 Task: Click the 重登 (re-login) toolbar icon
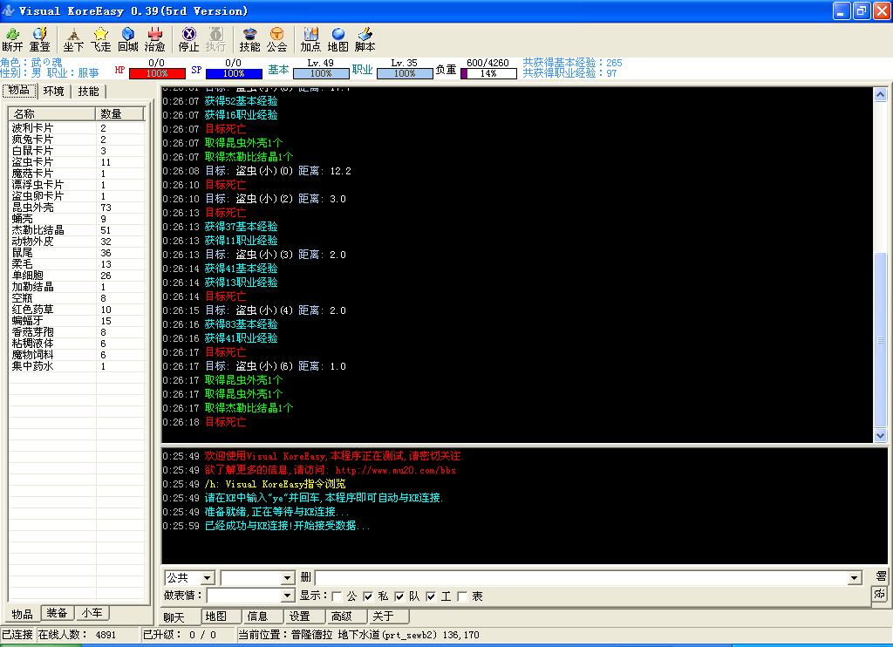coord(40,39)
